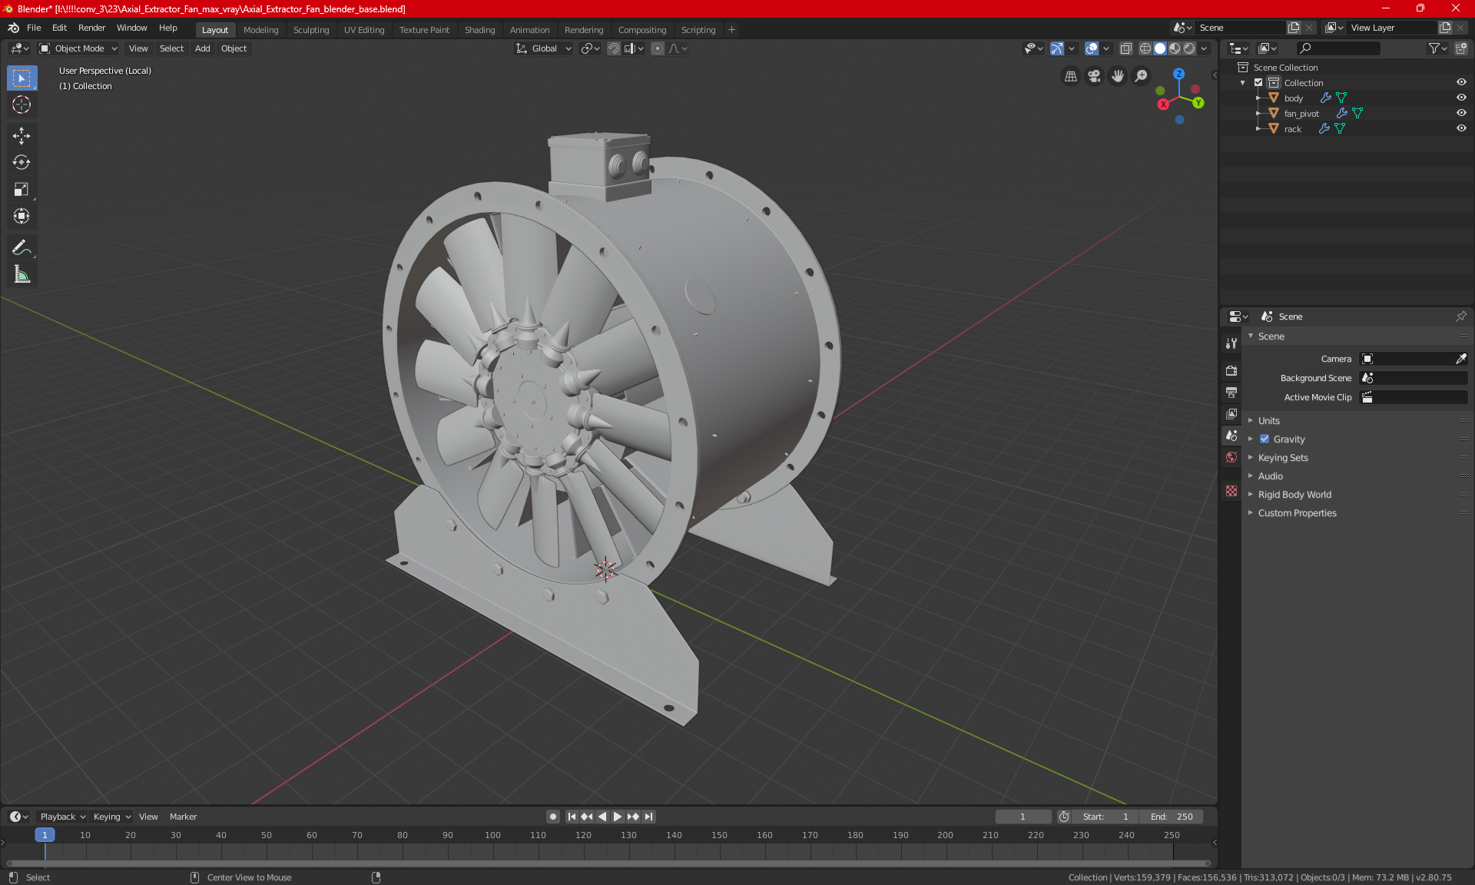Screen dimensions: 1475x885
Task: Add a new workspace with plus
Action: [x=731, y=30]
